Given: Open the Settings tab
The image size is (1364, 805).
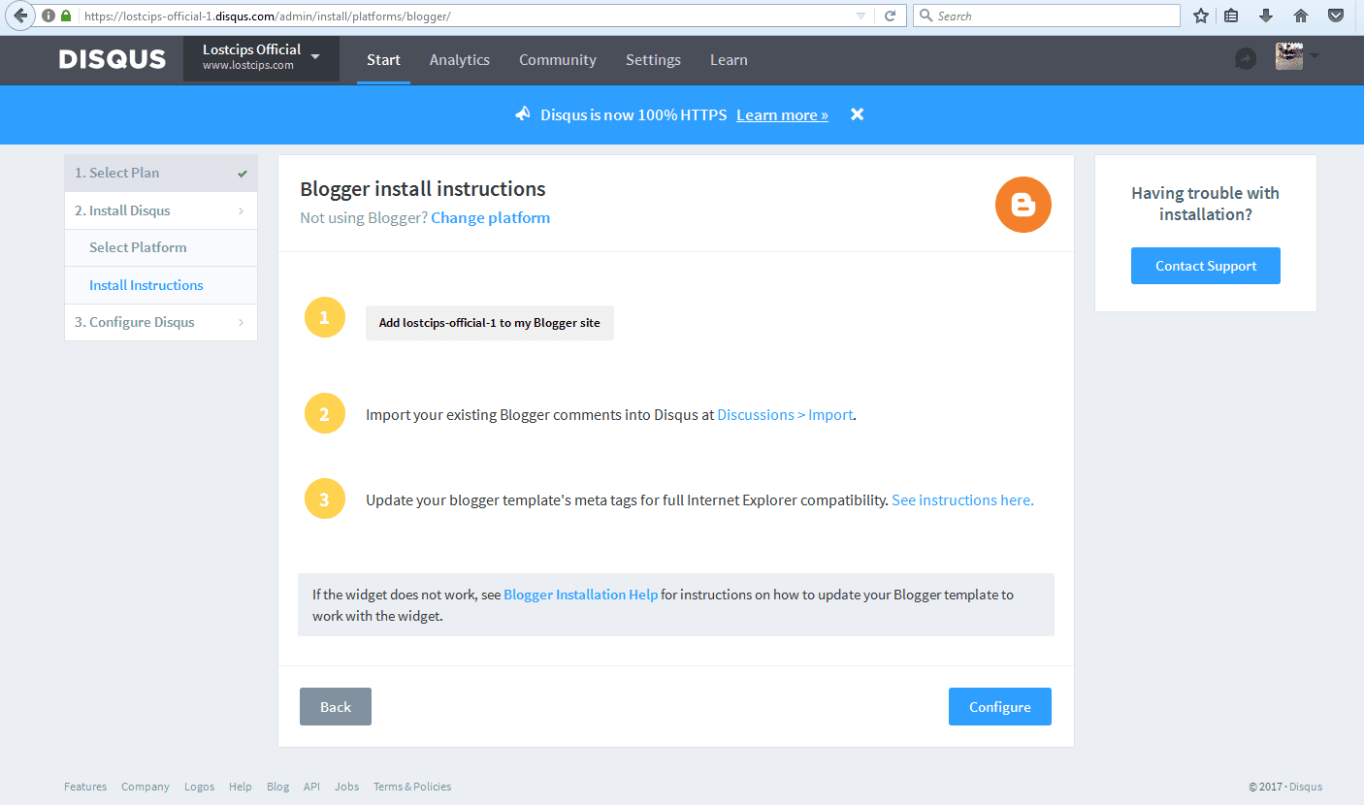Looking at the screenshot, I should click(653, 59).
